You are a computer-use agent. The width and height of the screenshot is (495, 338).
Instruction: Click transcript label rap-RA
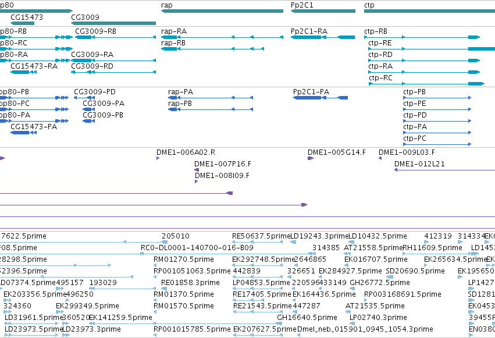(x=174, y=31)
